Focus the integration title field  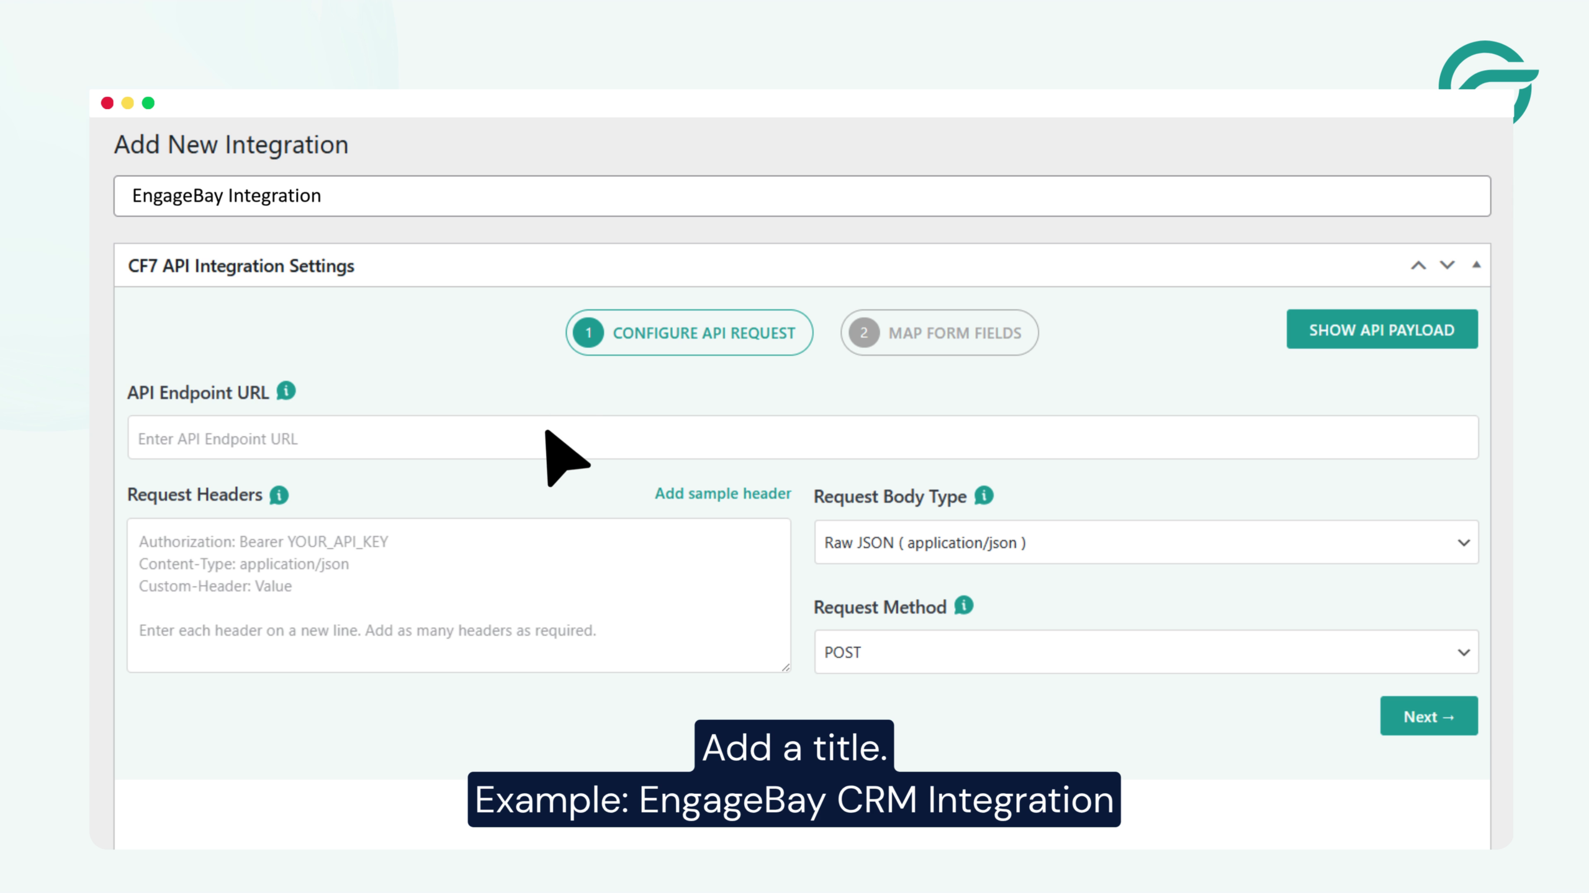pyautogui.click(x=802, y=196)
